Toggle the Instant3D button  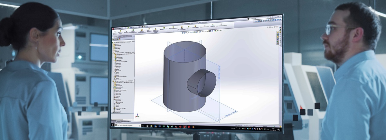click(213, 25)
